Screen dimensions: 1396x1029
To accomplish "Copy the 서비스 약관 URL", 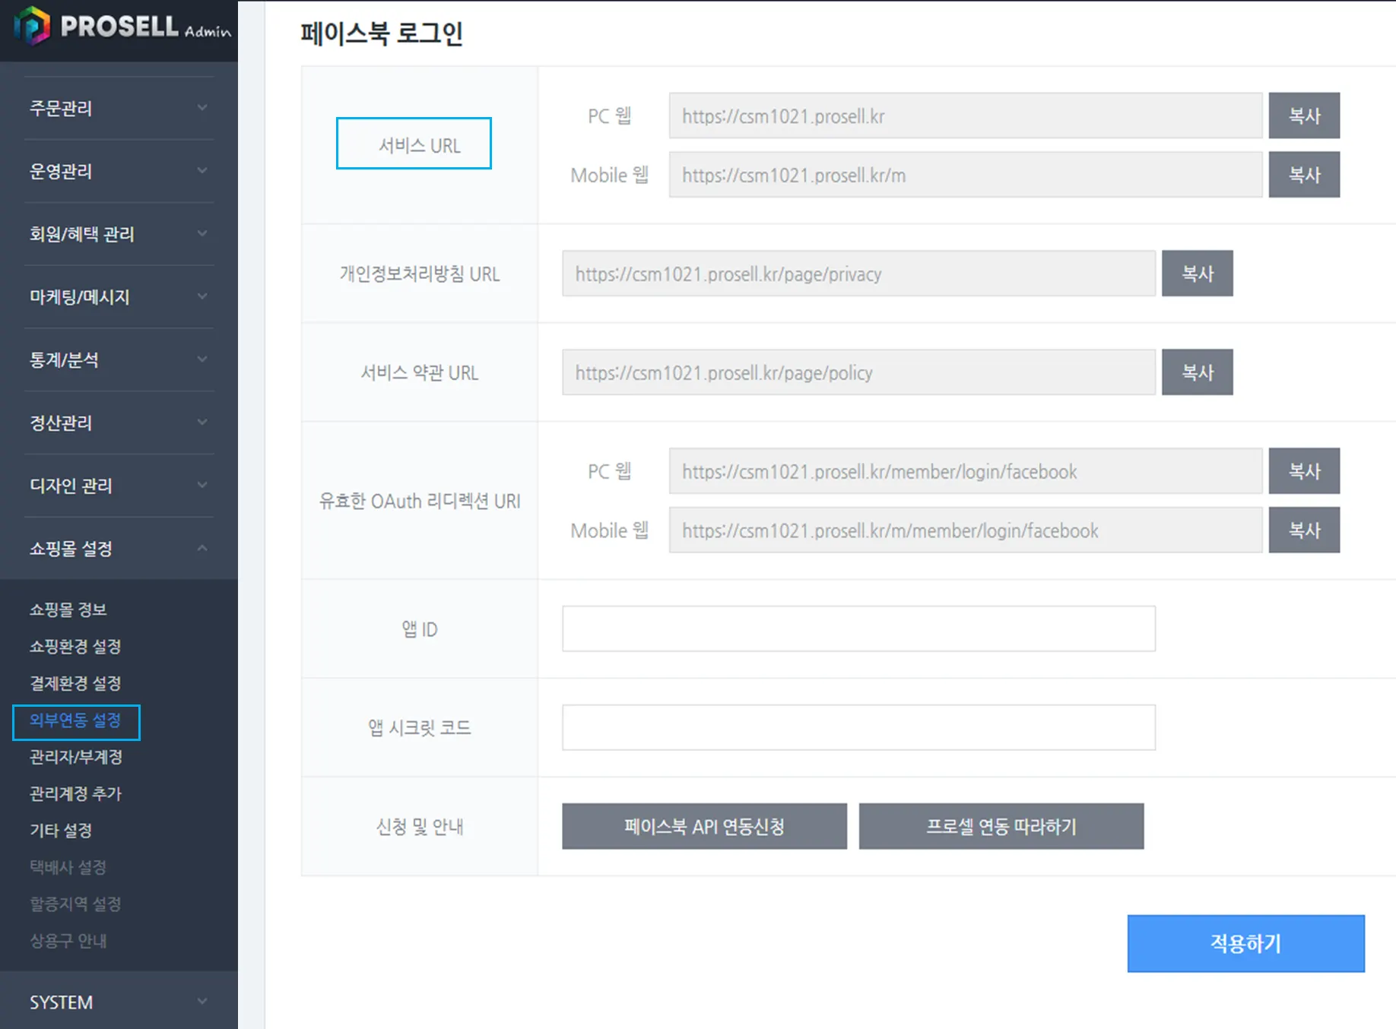I will [x=1198, y=372].
